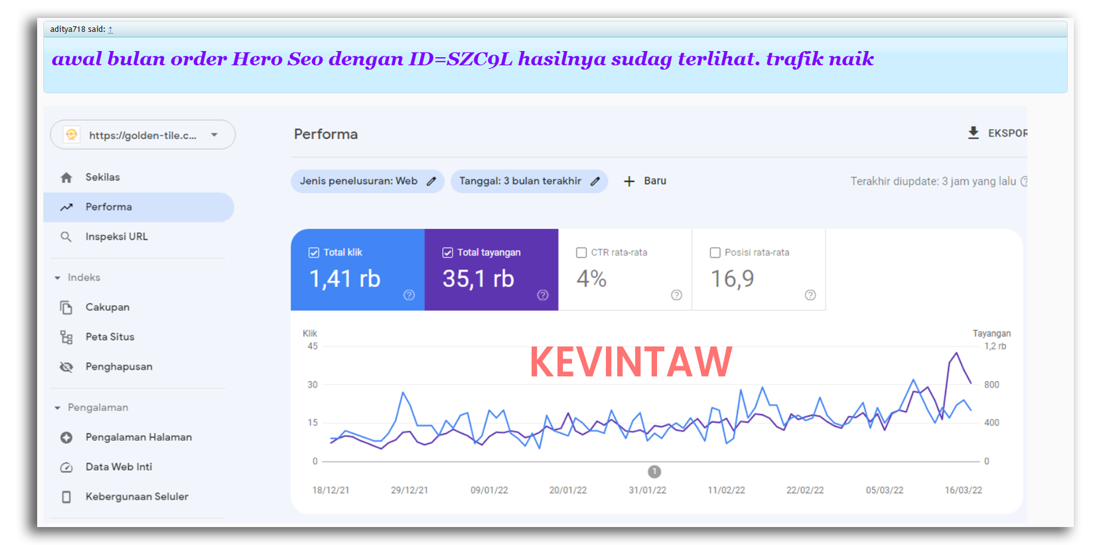This screenshot has width=1111, height=545.
Task: Edit the Tanggal: 3 bulan terakhir filter
Action: click(529, 181)
